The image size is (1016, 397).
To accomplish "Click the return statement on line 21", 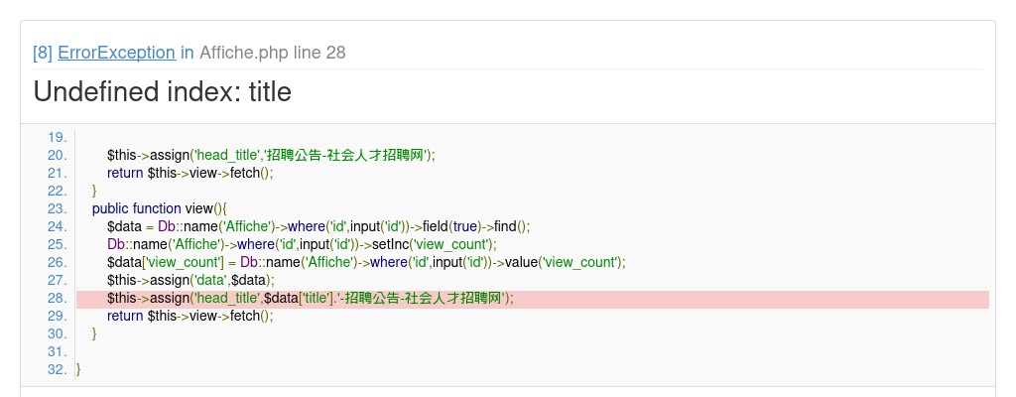I will [190, 173].
